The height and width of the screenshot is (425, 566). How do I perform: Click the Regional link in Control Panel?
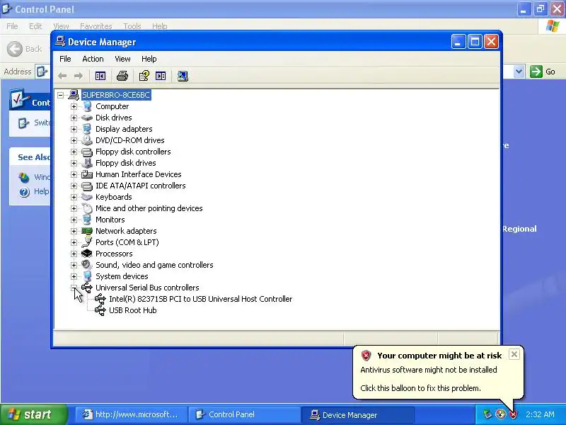tap(519, 229)
